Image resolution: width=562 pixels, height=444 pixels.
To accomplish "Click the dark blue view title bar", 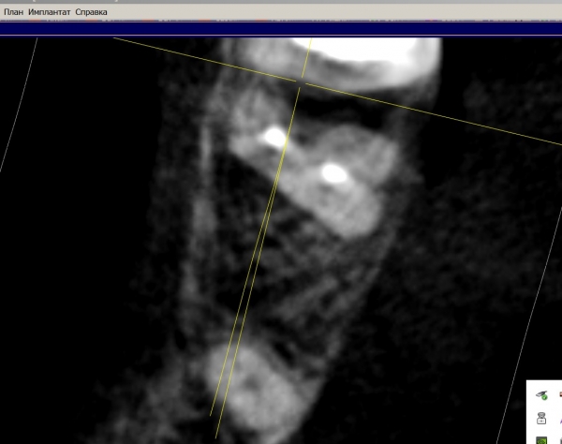I will 281,29.
